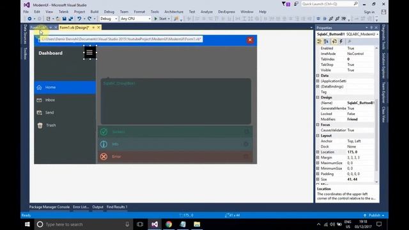Switch to the Form1.vb [Design] tab
The image size is (409, 230).
coord(74,27)
